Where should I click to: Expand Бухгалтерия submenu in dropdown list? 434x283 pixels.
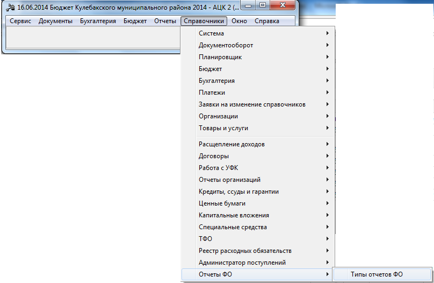click(x=258, y=81)
